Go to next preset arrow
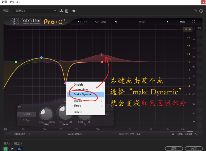Image resolution: width=206 pixels, height=151 pixels. [x=167, y=22]
